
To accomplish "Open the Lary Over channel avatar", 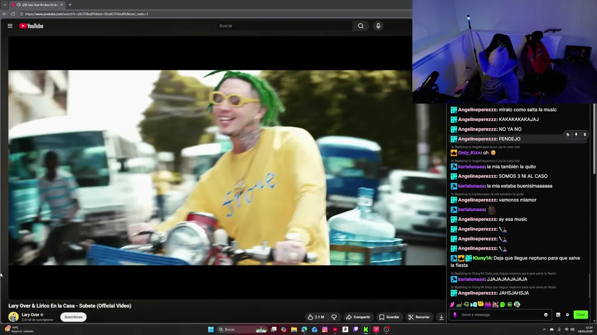I will [x=13, y=317].
